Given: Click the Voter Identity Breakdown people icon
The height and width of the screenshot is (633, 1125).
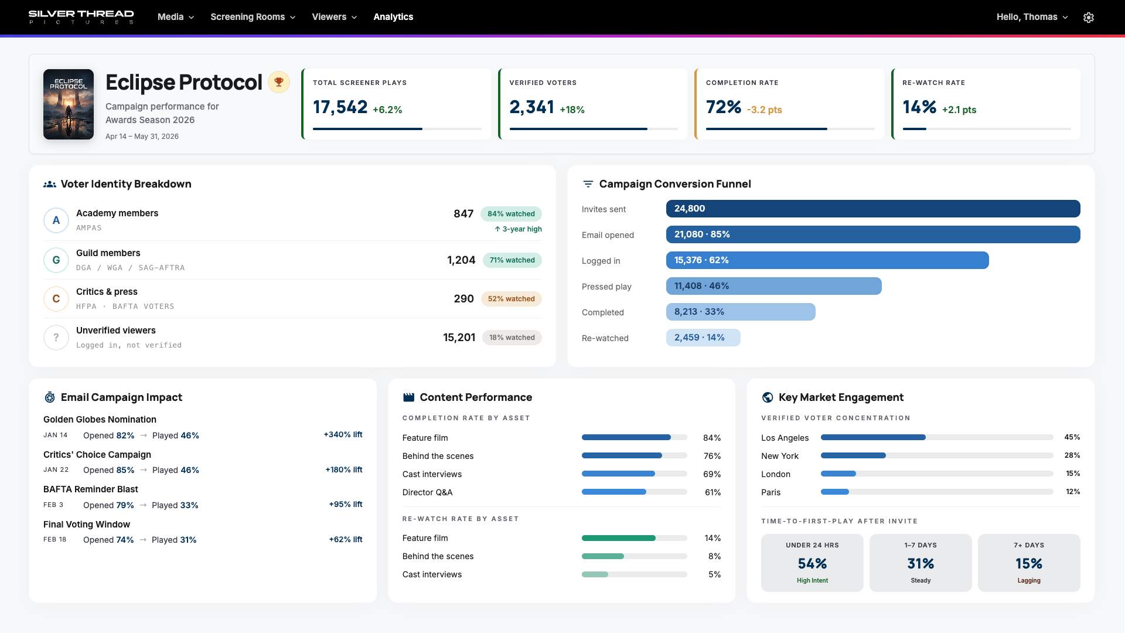Looking at the screenshot, I should pyautogui.click(x=50, y=184).
